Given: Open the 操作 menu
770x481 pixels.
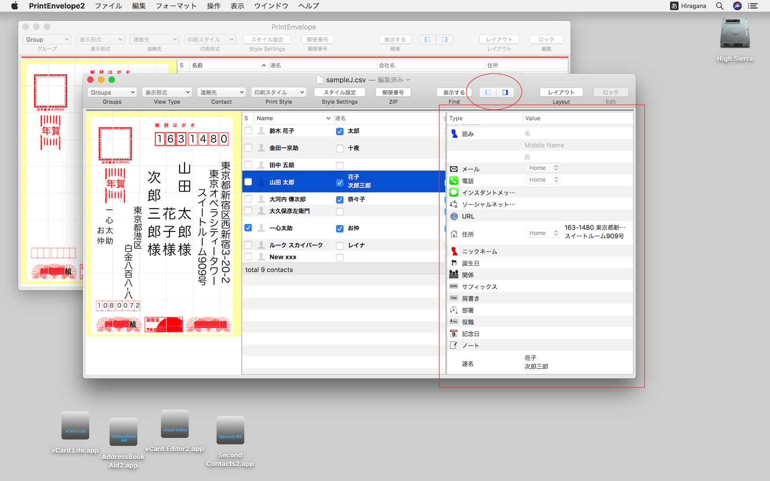Looking at the screenshot, I should [x=214, y=6].
